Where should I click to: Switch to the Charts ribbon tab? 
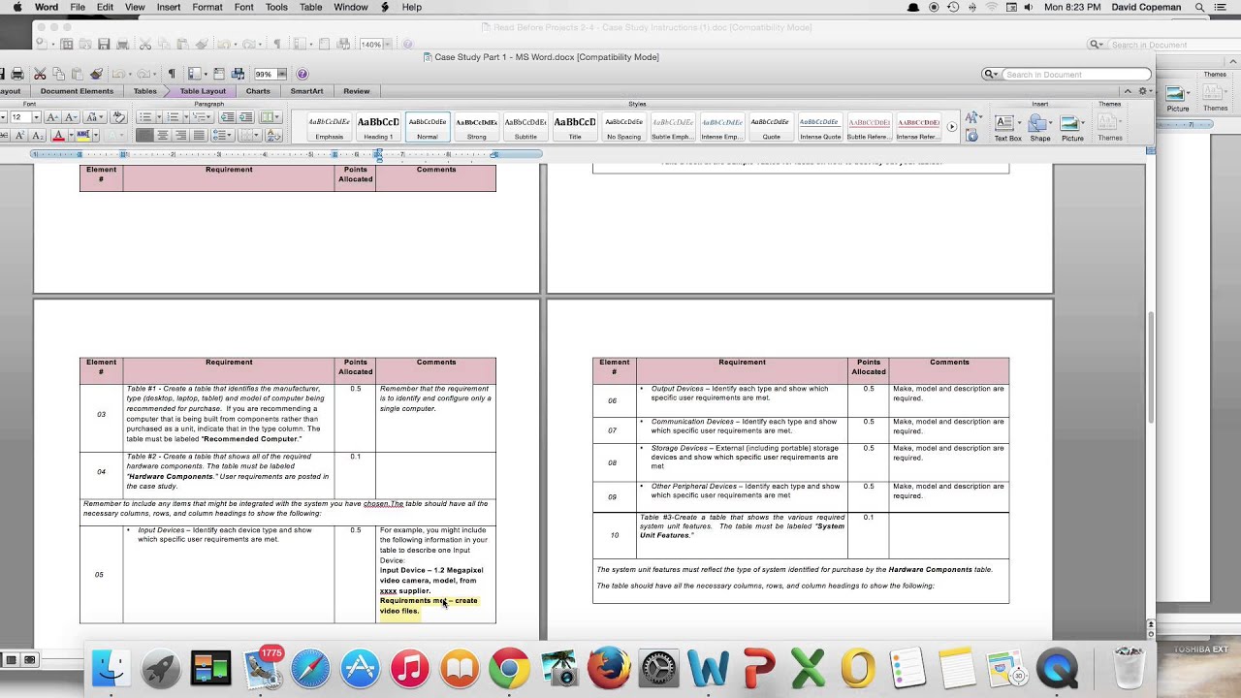point(258,91)
